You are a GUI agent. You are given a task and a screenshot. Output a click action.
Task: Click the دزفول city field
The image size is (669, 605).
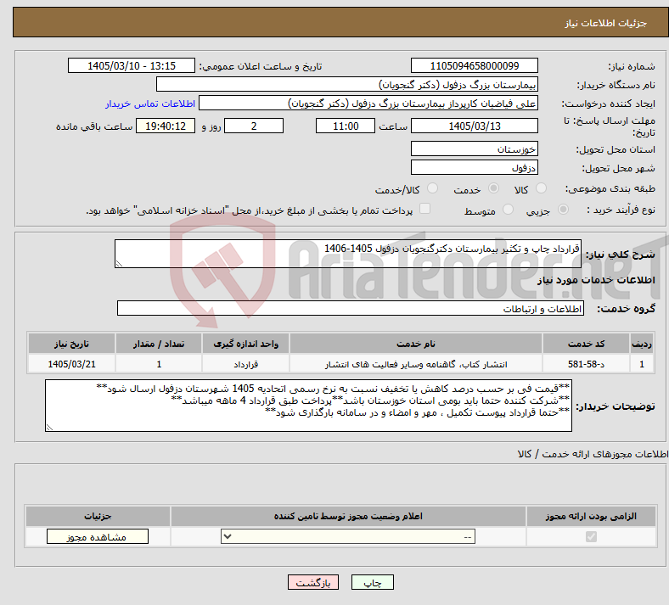(x=474, y=167)
